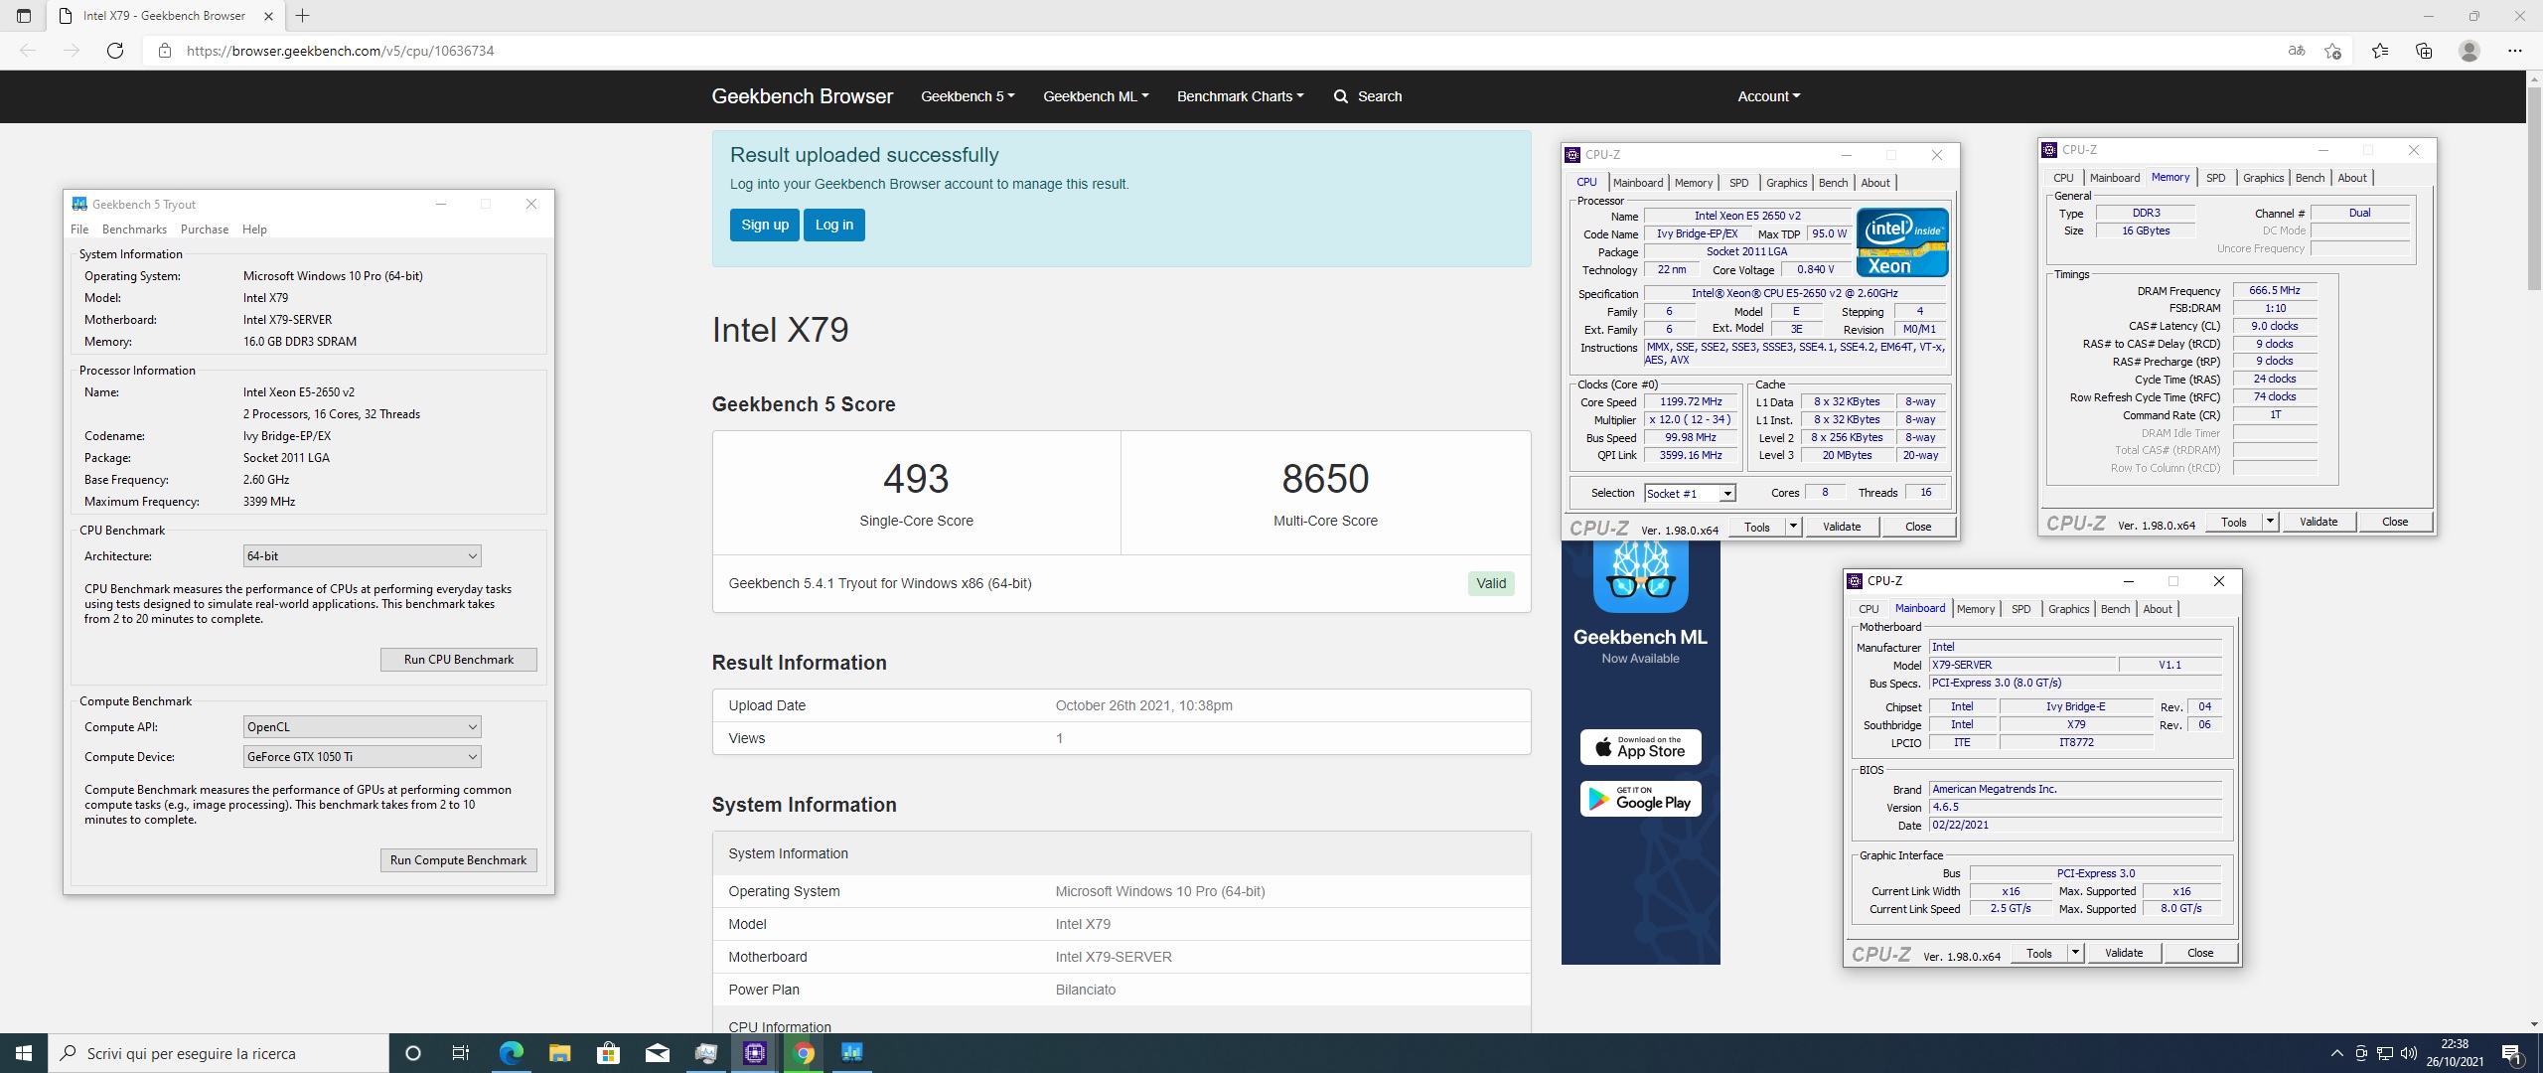The width and height of the screenshot is (2543, 1073).
Task: Open the browser profile avatar
Action: (x=2469, y=51)
